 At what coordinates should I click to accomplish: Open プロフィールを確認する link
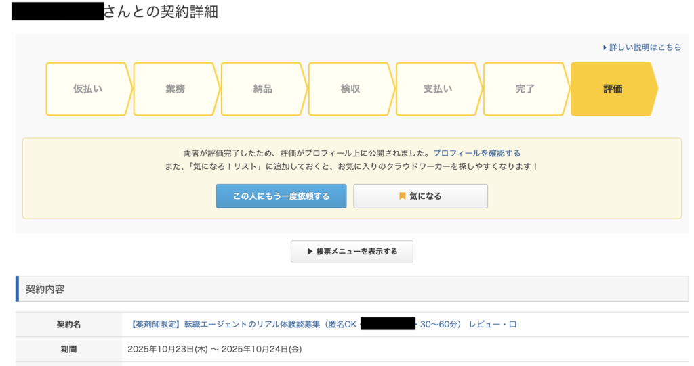click(x=476, y=154)
